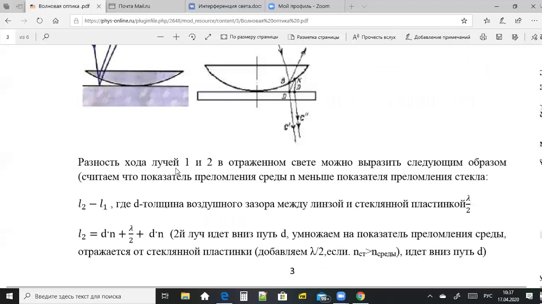This screenshot has height=304, width=542.
Task: Open File Explorer from the taskbar
Action: 185,296
